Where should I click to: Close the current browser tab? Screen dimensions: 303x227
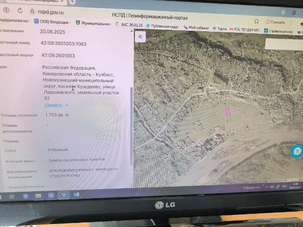pyautogui.click(x=62, y=2)
